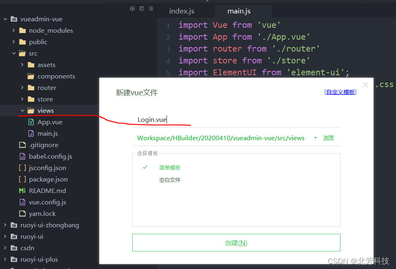Click the node_modules folder icon
This screenshot has width=396, height=269.
pos(22,31)
